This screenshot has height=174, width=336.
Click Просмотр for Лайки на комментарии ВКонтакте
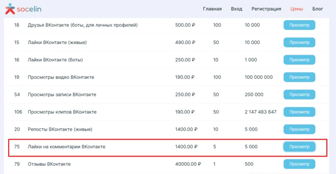[299, 146]
